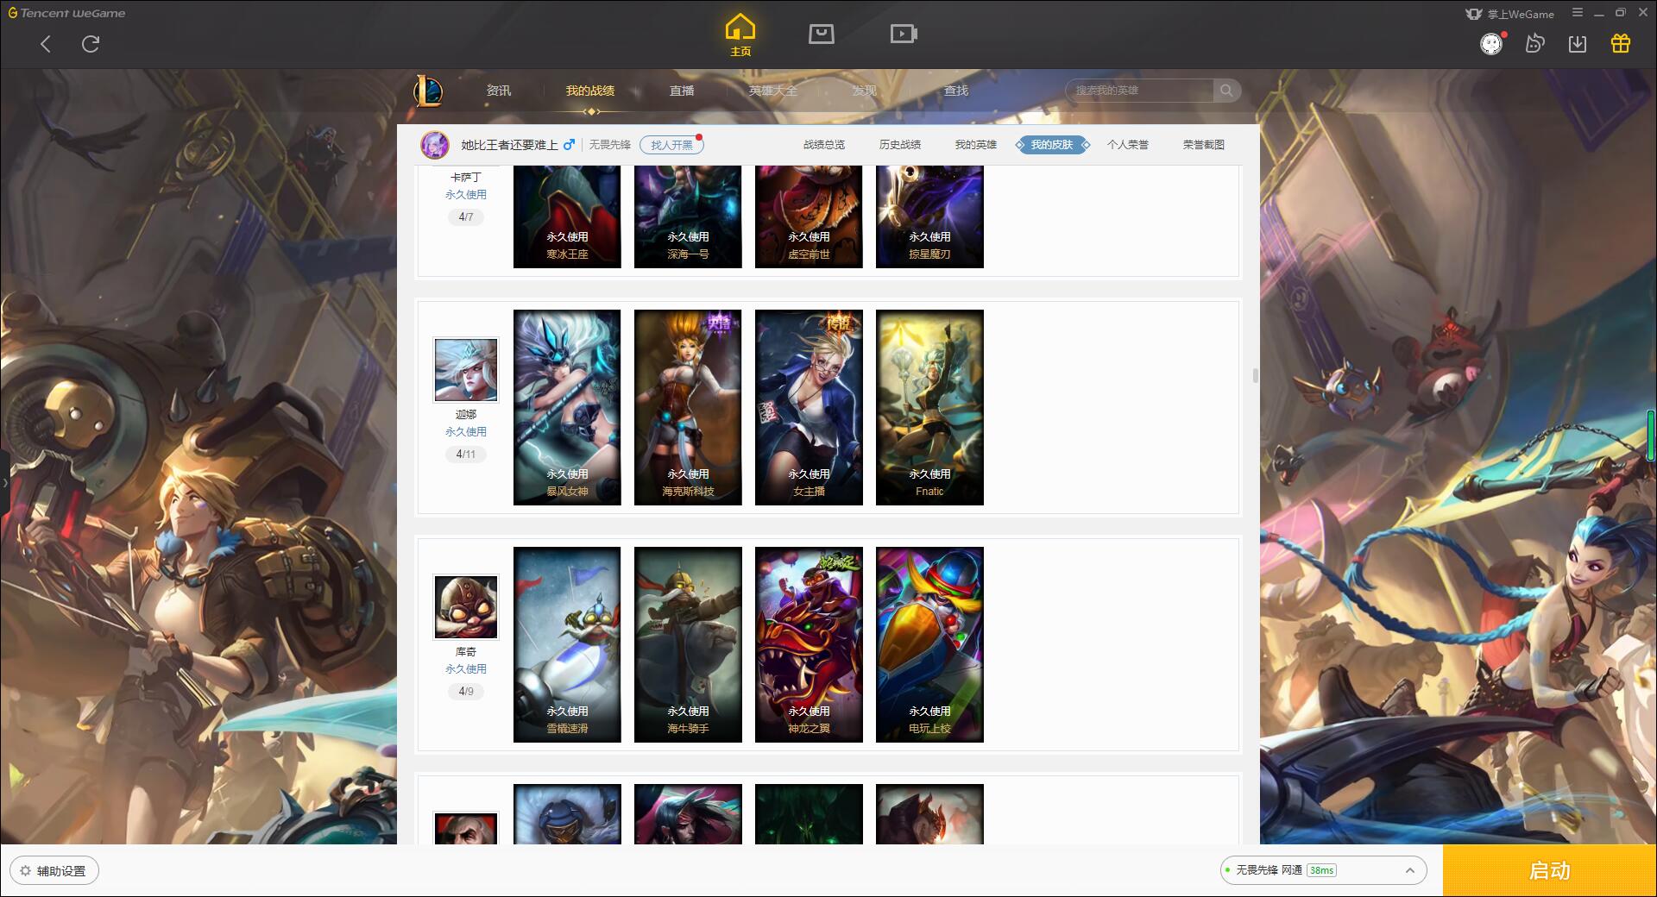The width and height of the screenshot is (1657, 897).
Task: Click the 库奇 champion portrait
Action: (x=466, y=607)
